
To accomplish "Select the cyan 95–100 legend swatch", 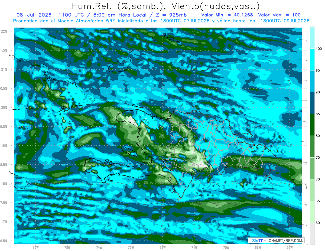I will point(312,60).
